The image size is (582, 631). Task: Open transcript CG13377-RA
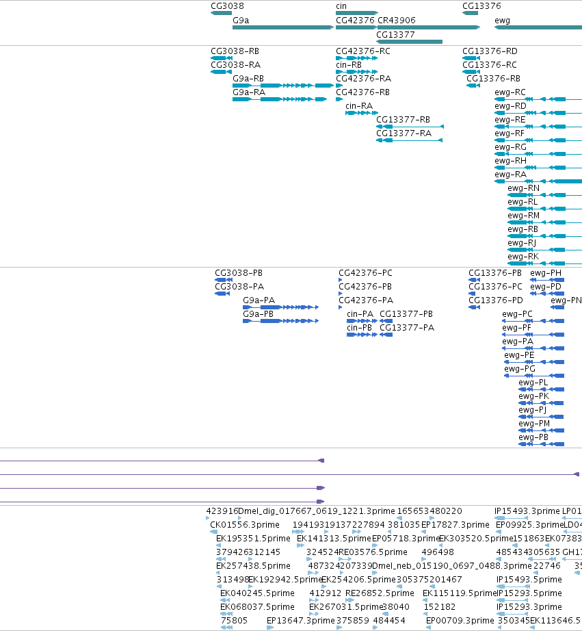click(404, 133)
